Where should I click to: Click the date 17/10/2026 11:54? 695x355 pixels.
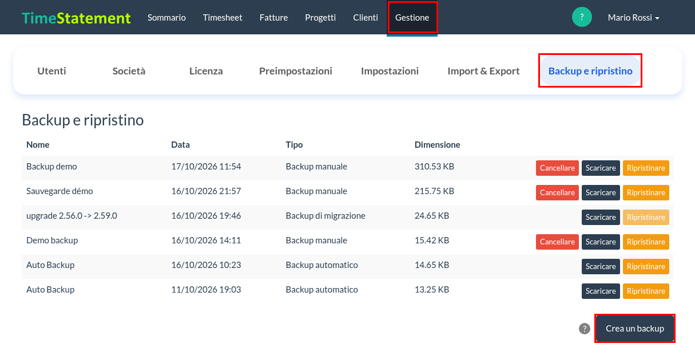[206, 167]
